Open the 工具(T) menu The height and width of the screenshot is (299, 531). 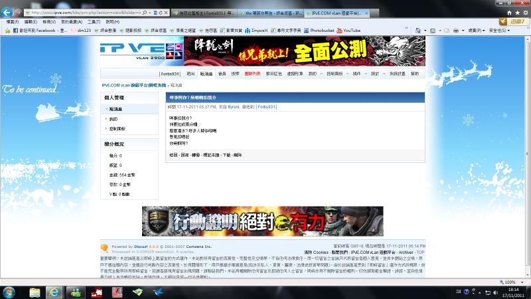click(94, 22)
